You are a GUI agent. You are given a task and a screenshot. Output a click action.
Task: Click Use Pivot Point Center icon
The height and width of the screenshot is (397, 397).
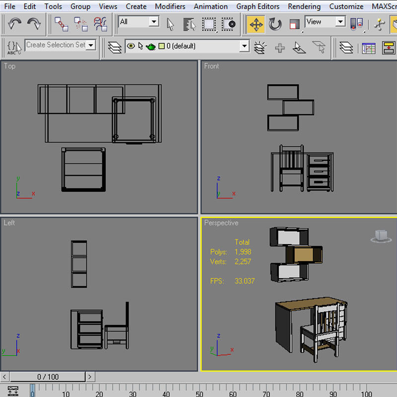click(356, 24)
